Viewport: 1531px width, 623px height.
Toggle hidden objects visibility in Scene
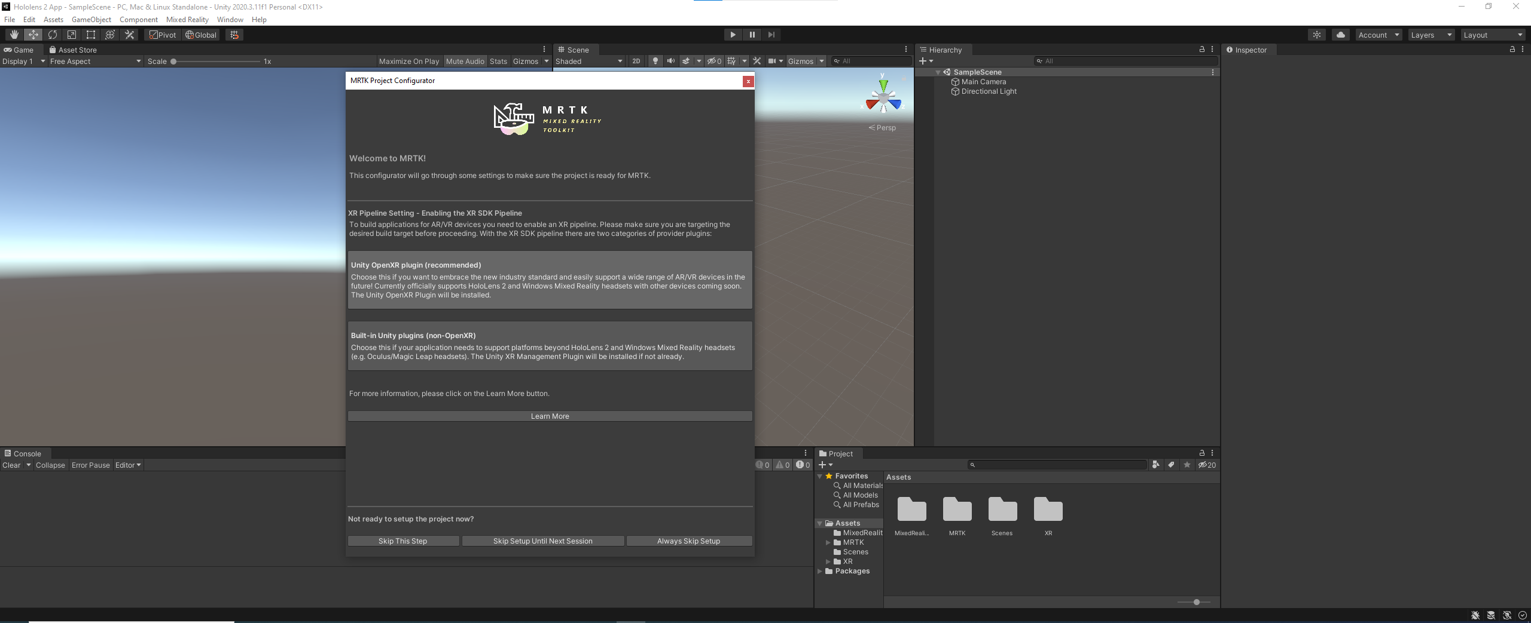pyautogui.click(x=714, y=61)
